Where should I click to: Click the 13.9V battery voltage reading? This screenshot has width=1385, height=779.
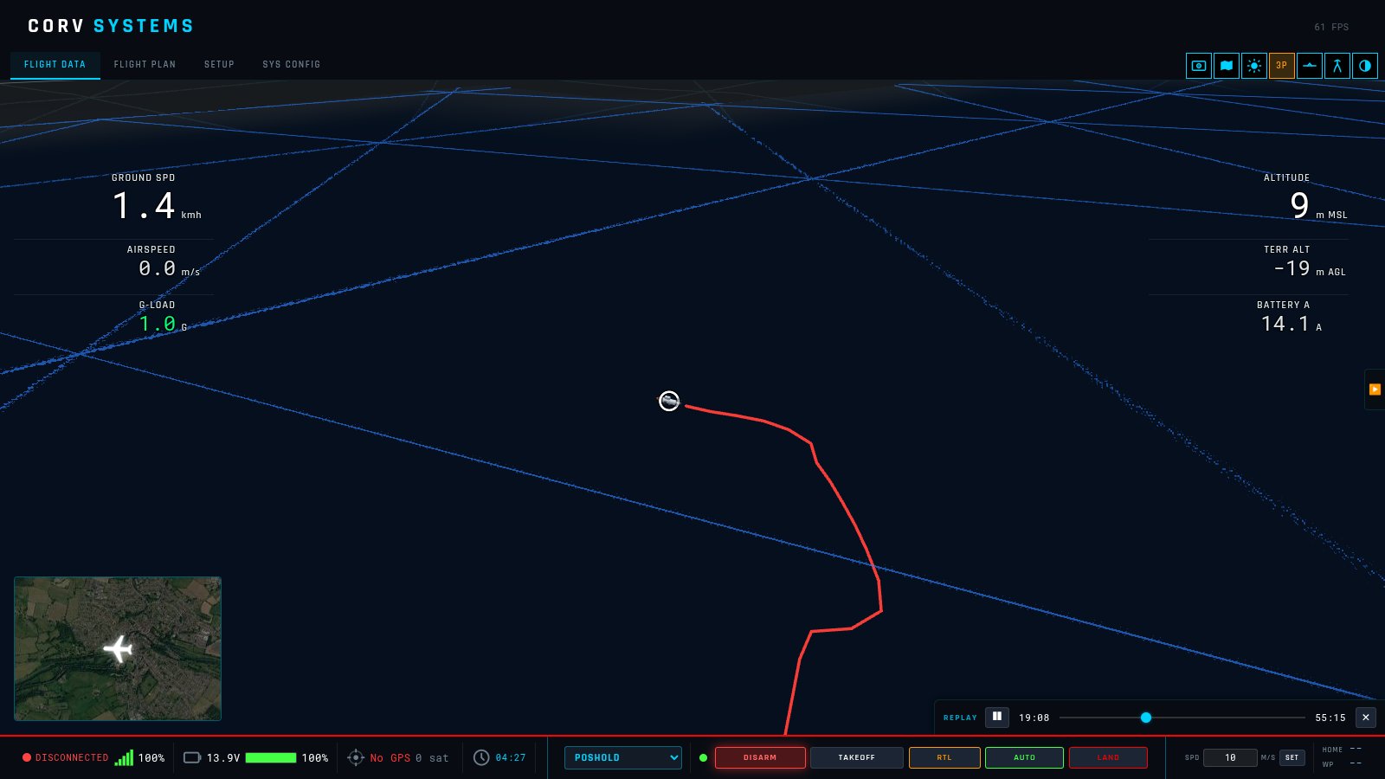point(223,757)
